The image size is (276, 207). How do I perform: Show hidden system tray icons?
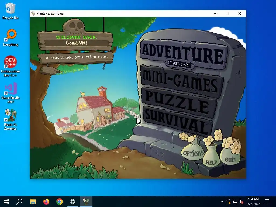222,202
